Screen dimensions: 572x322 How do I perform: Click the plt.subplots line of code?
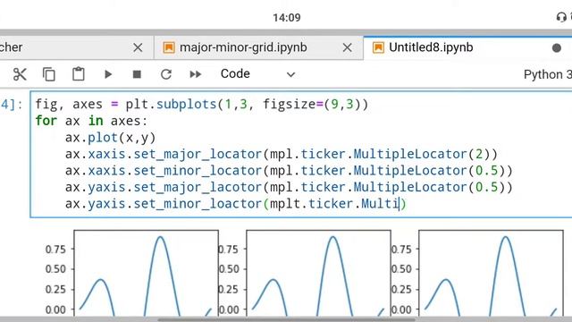point(201,105)
